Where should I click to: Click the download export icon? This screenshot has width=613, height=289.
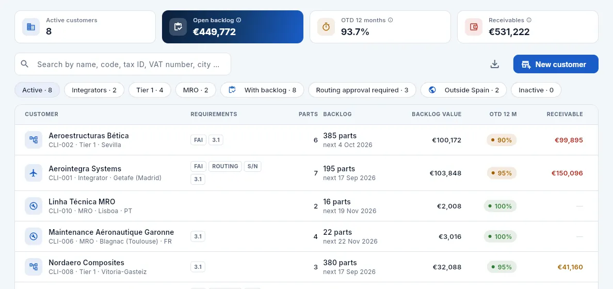pos(494,64)
